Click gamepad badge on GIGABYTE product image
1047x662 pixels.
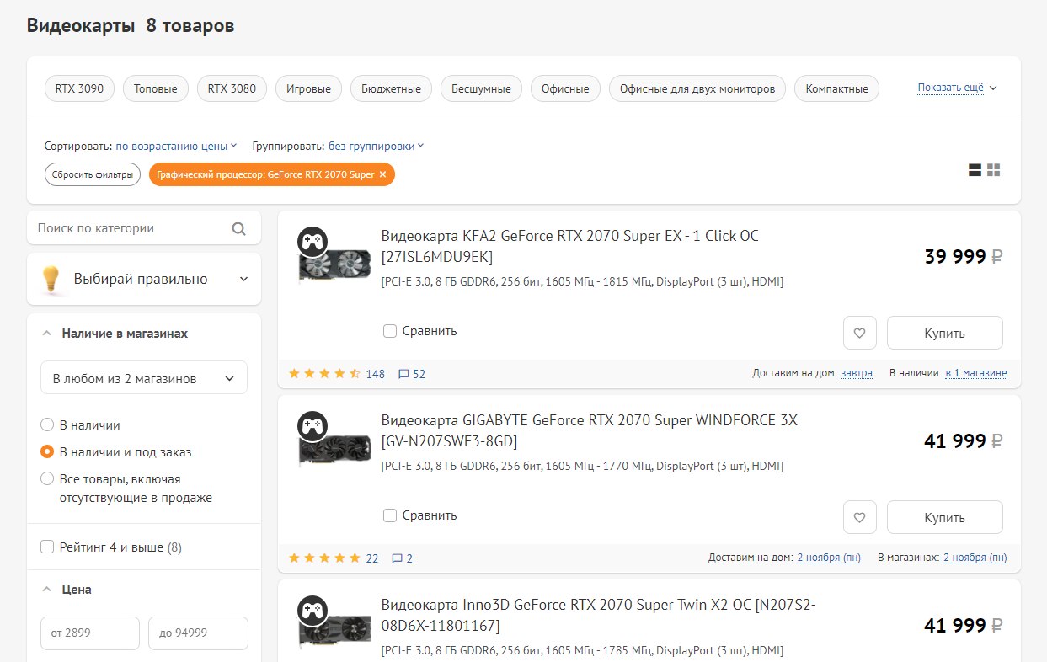(312, 426)
